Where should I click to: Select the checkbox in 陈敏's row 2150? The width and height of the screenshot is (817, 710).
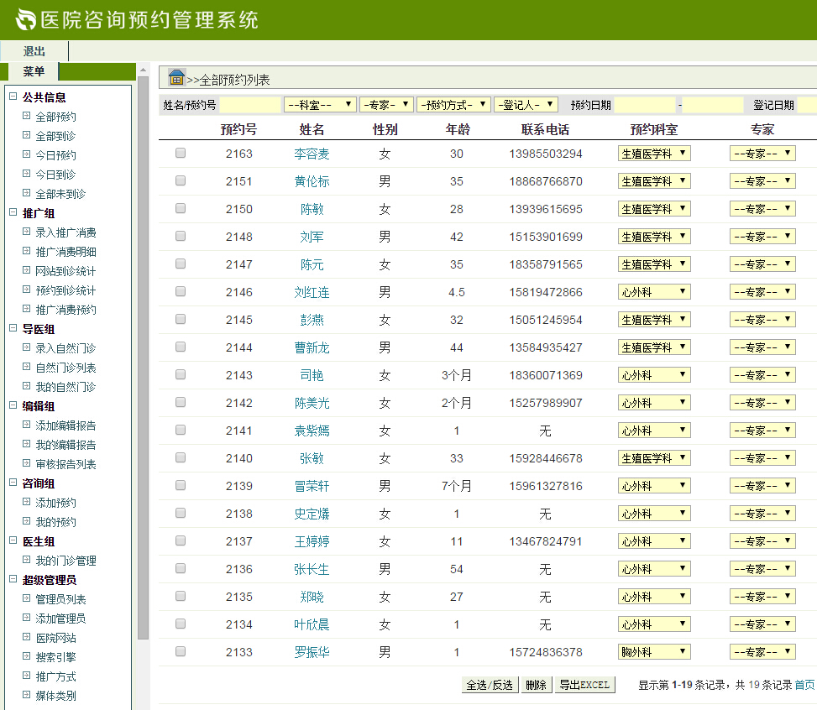pyautogui.click(x=181, y=208)
